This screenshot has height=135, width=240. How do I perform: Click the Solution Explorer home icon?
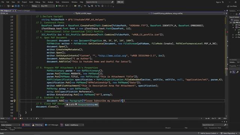pyautogui.click(x=237, y=14)
